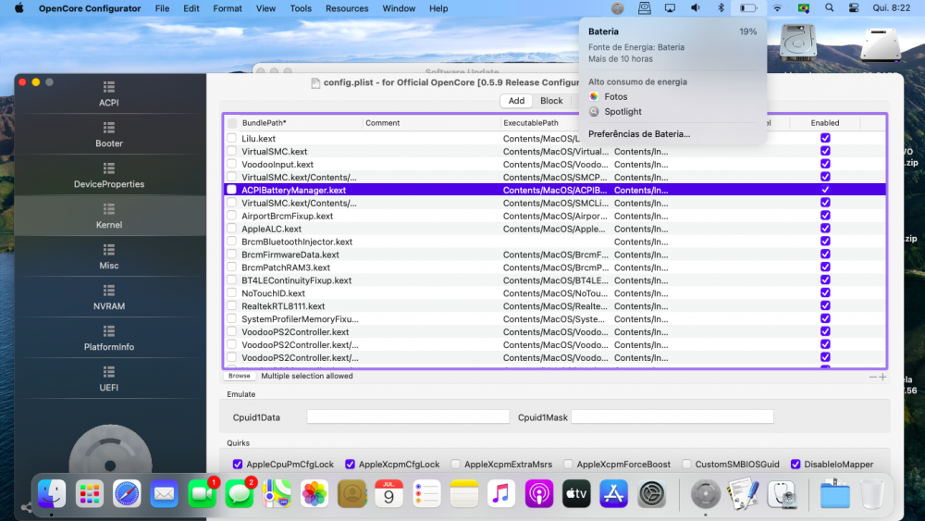Open the ACPI section in sidebar
Viewport: 925px width, 521px height.
[109, 93]
